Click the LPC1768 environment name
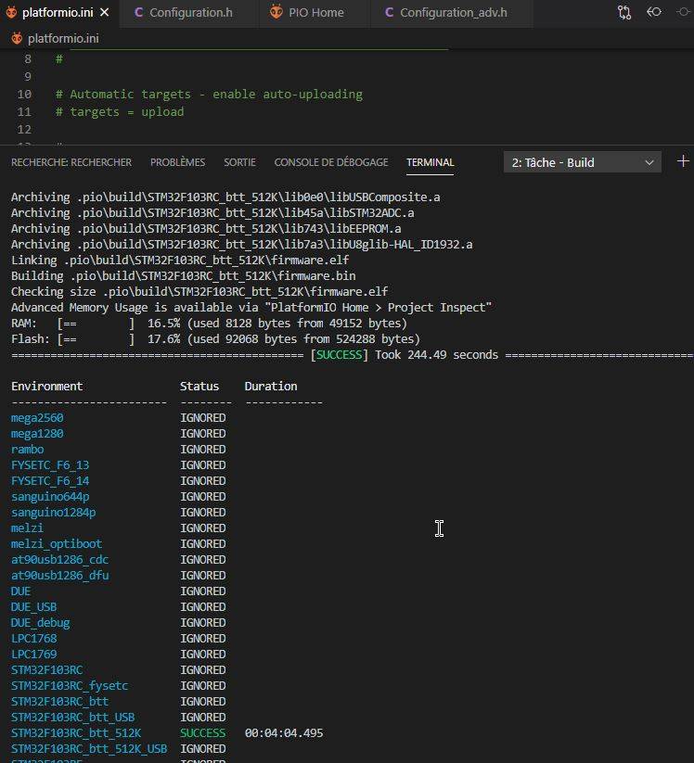Image resolution: width=694 pixels, height=763 pixels. (34, 639)
